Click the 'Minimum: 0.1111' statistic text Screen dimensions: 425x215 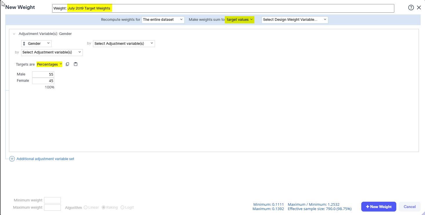pyautogui.click(x=269, y=204)
